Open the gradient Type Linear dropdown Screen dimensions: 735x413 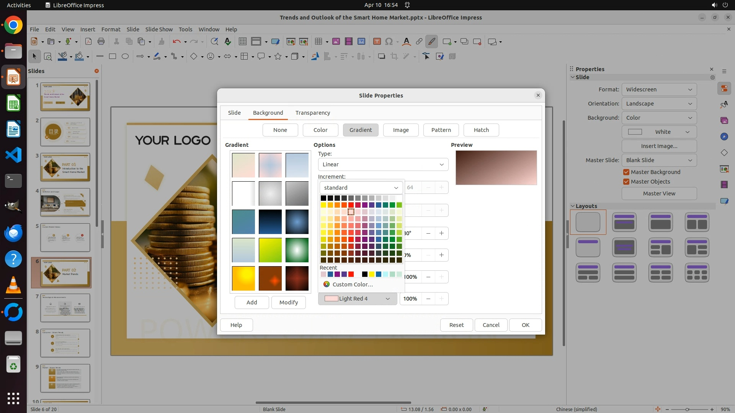[x=383, y=164]
